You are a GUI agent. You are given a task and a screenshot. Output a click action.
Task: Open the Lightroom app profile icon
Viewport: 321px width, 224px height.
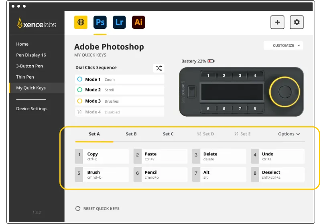point(119,22)
